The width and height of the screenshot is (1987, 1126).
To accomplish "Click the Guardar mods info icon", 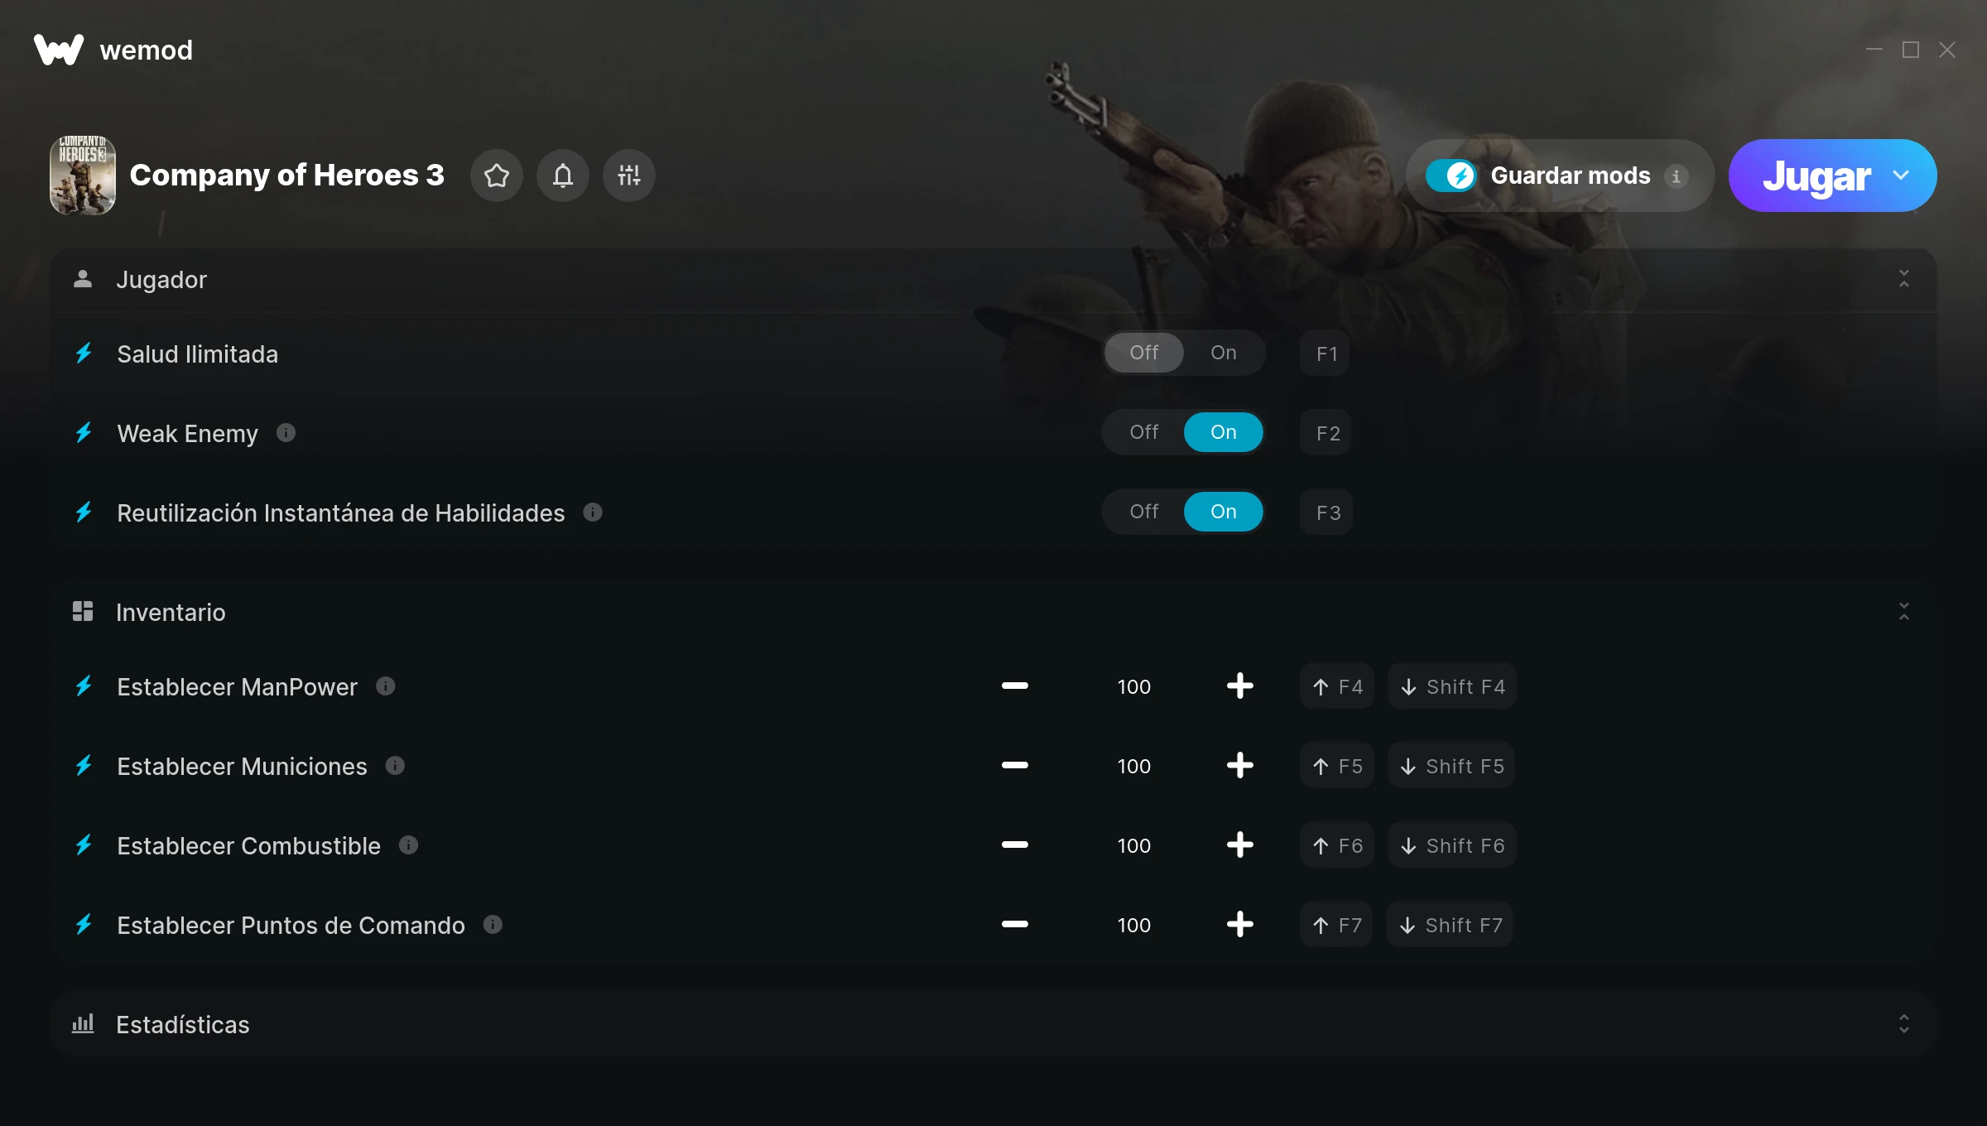I will [1676, 176].
